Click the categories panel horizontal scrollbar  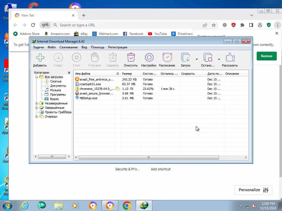[x=52, y=157]
